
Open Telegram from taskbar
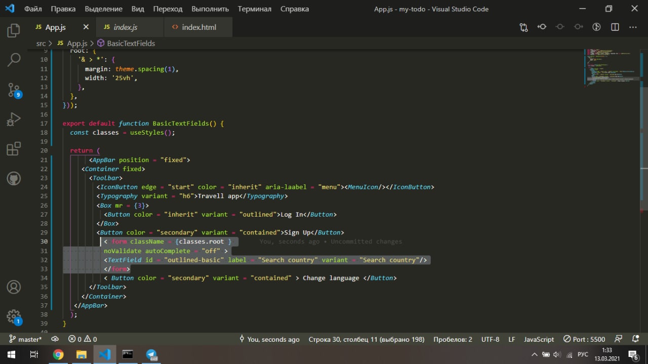pos(151,354)
